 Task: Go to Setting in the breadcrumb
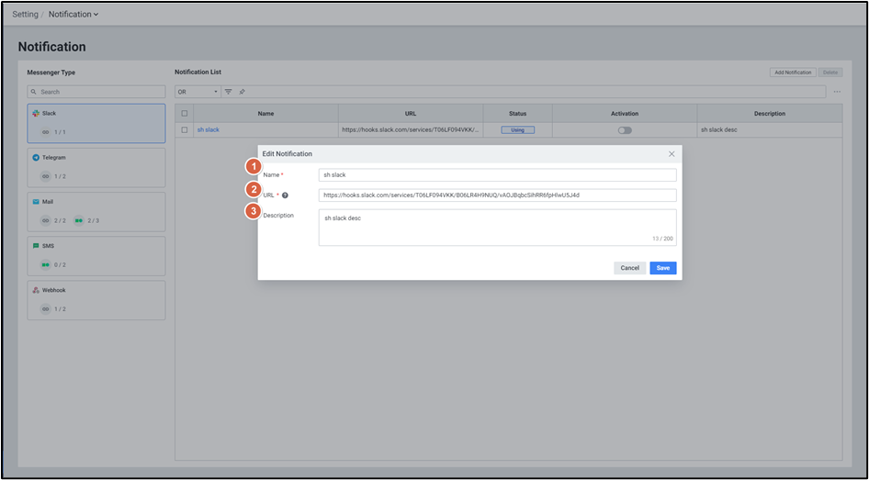[25, 15]
